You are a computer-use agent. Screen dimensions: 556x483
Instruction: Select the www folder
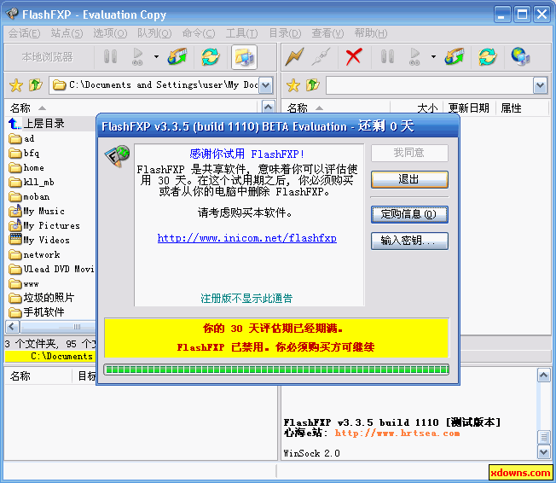24,284
